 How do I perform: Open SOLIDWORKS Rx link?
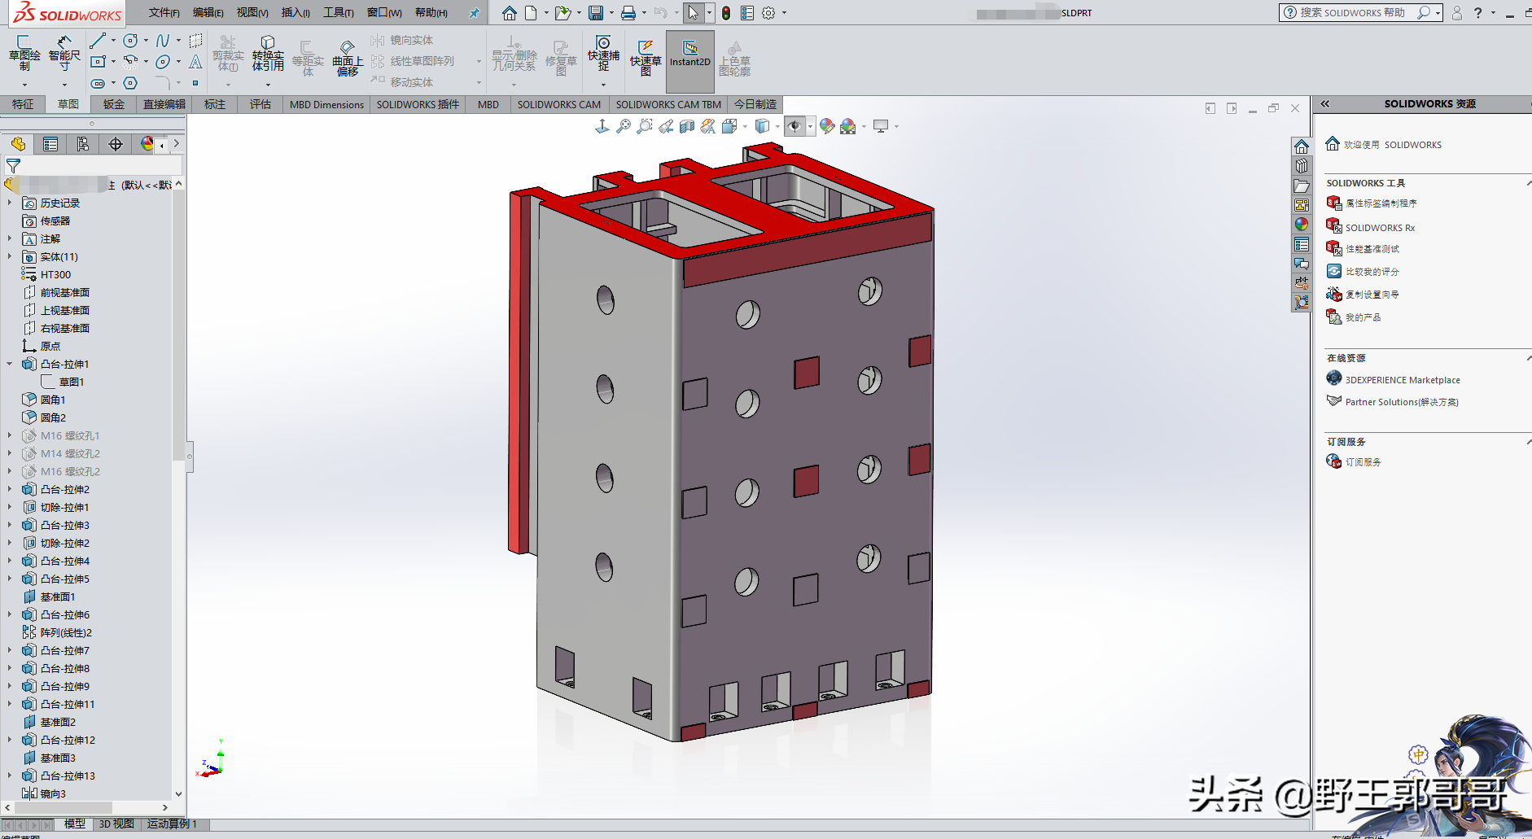[x=1380, y=228]
